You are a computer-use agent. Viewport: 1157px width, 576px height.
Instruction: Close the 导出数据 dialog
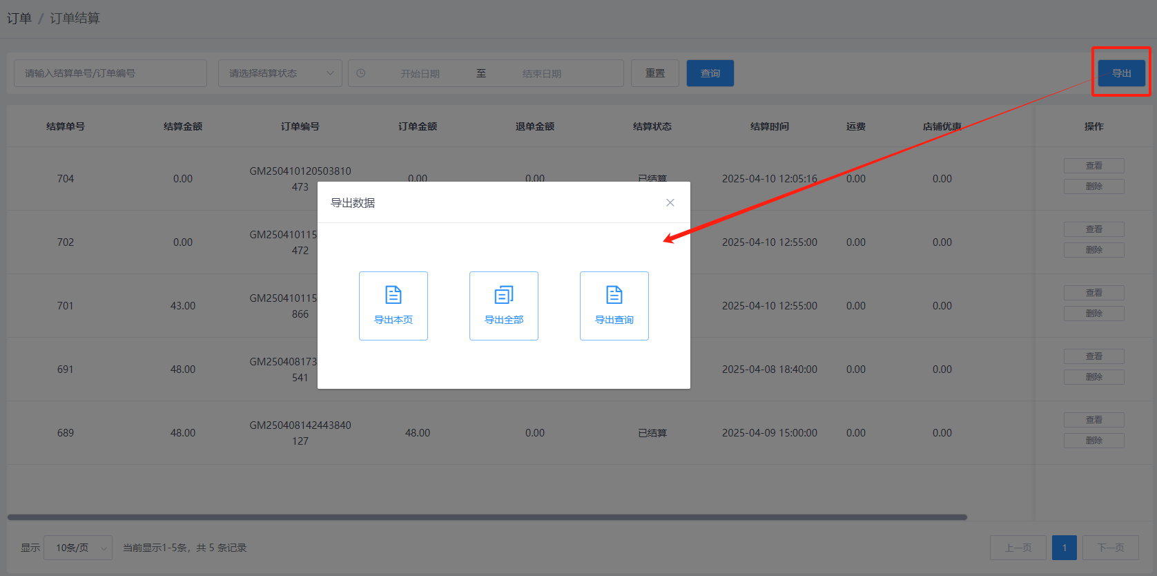point(670,202)
